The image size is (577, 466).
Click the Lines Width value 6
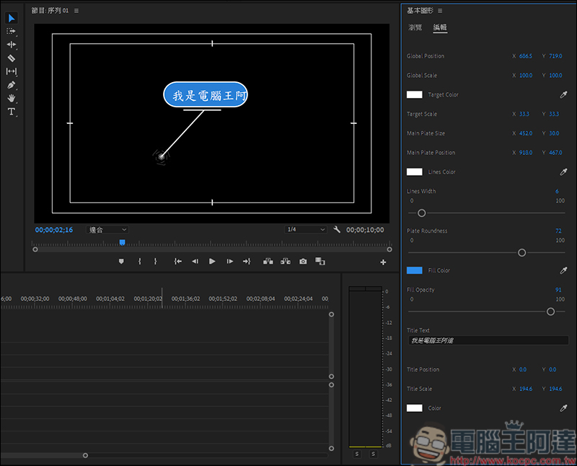[557, 192]
